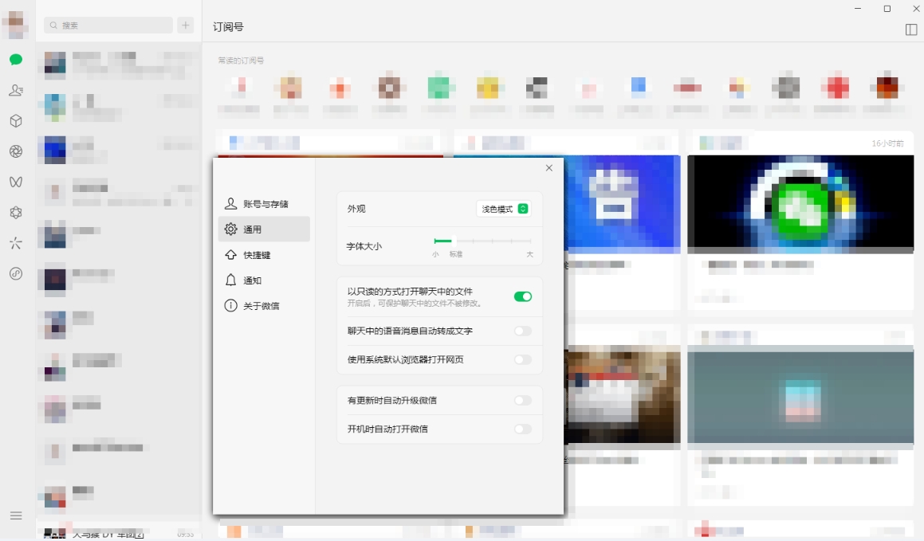The image size is (924, 541).
Task: Open the Search spark icon in sidebar
Action: (x=16, y=243)
